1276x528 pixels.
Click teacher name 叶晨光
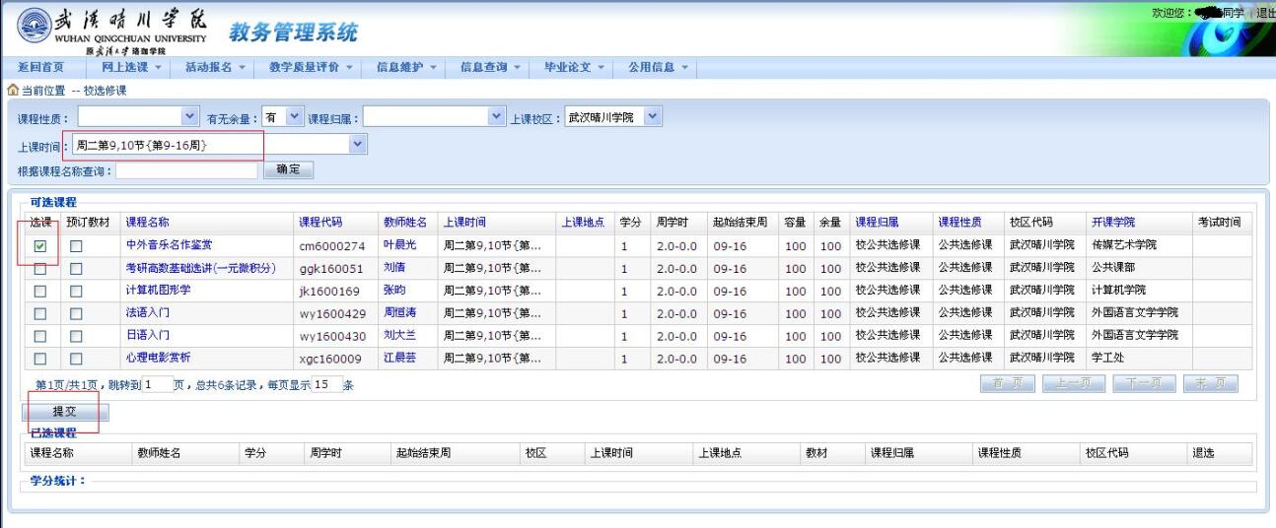pos(399,244)
